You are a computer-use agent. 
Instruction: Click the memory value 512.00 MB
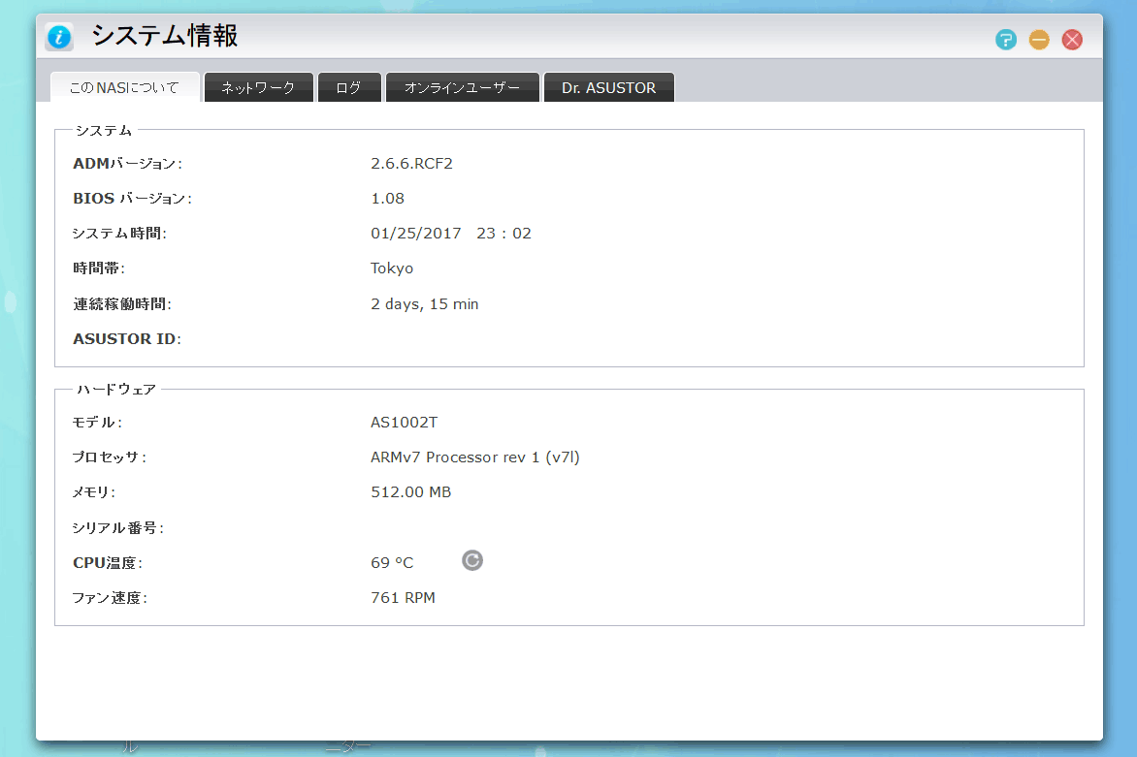[x=410, y=492]
